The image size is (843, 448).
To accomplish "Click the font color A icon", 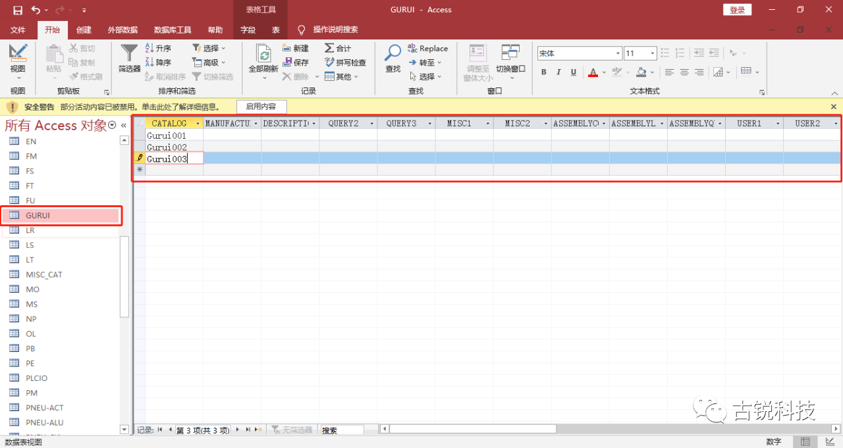I will [593, 72].
